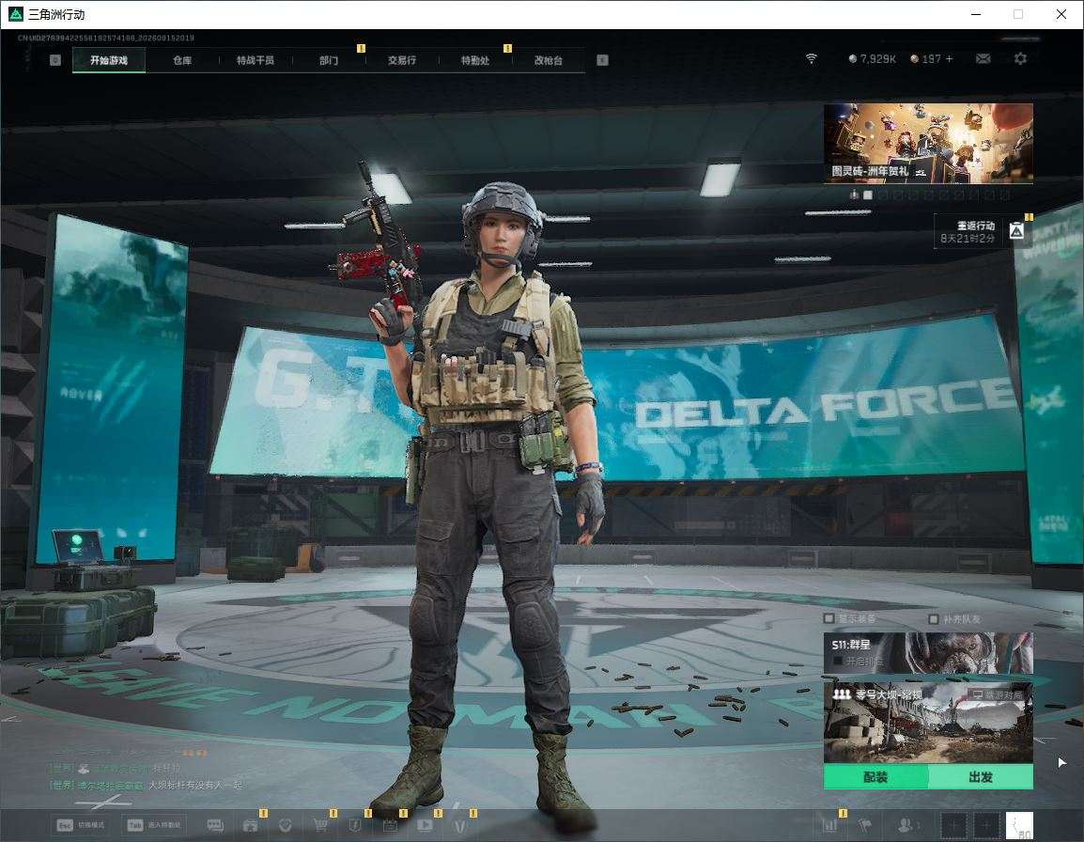
Task: Toggle the 显示装备 checkbox
Action: click(828, 618)
